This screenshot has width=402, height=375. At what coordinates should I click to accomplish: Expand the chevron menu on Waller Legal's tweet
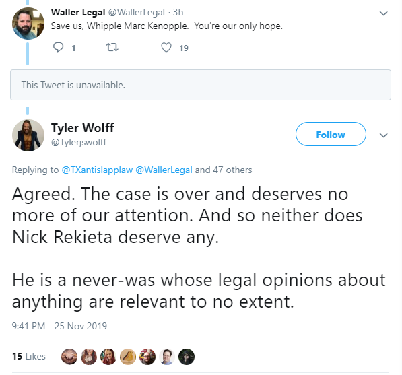(383, 13)
